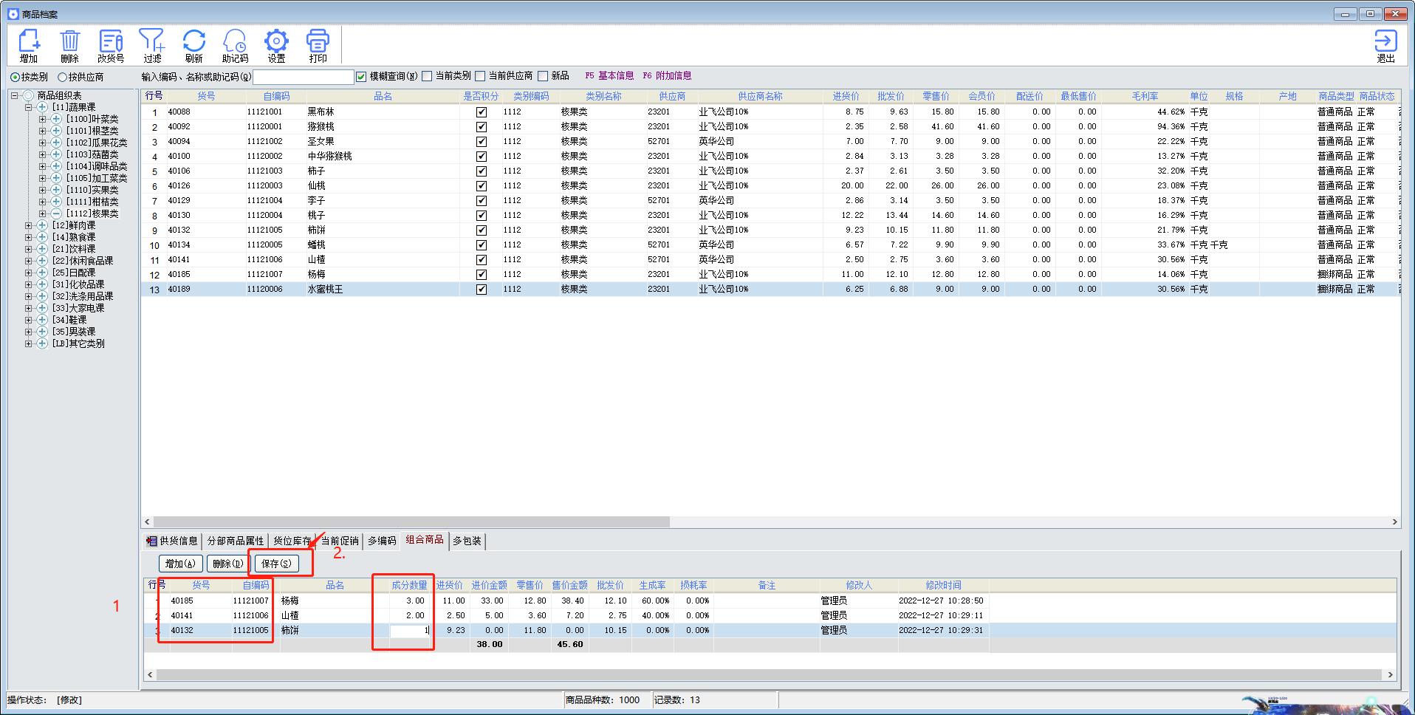Open 设置 (Settings) gear icon

tap(276, 46)
